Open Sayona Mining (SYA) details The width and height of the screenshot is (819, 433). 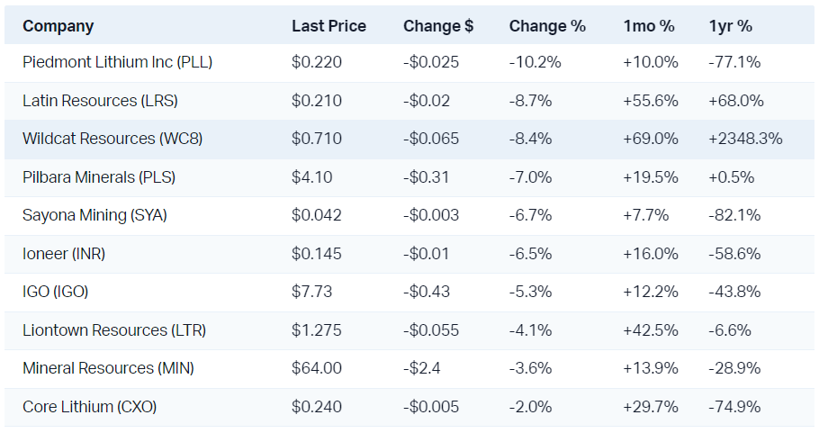(94, 215)
